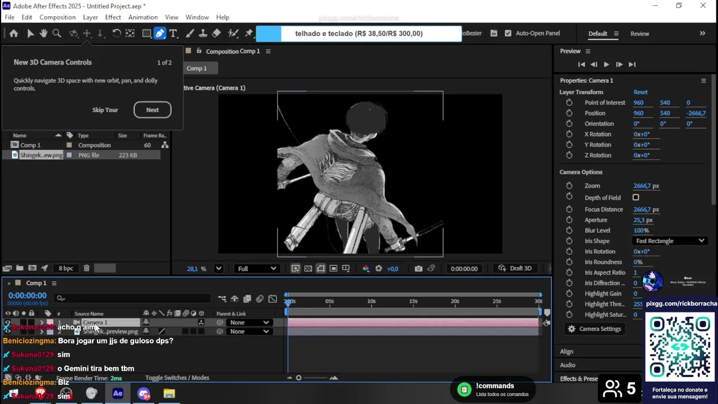Toggle mask and shape path visibility
Viewport: 718px width, 404px height.
321,269
